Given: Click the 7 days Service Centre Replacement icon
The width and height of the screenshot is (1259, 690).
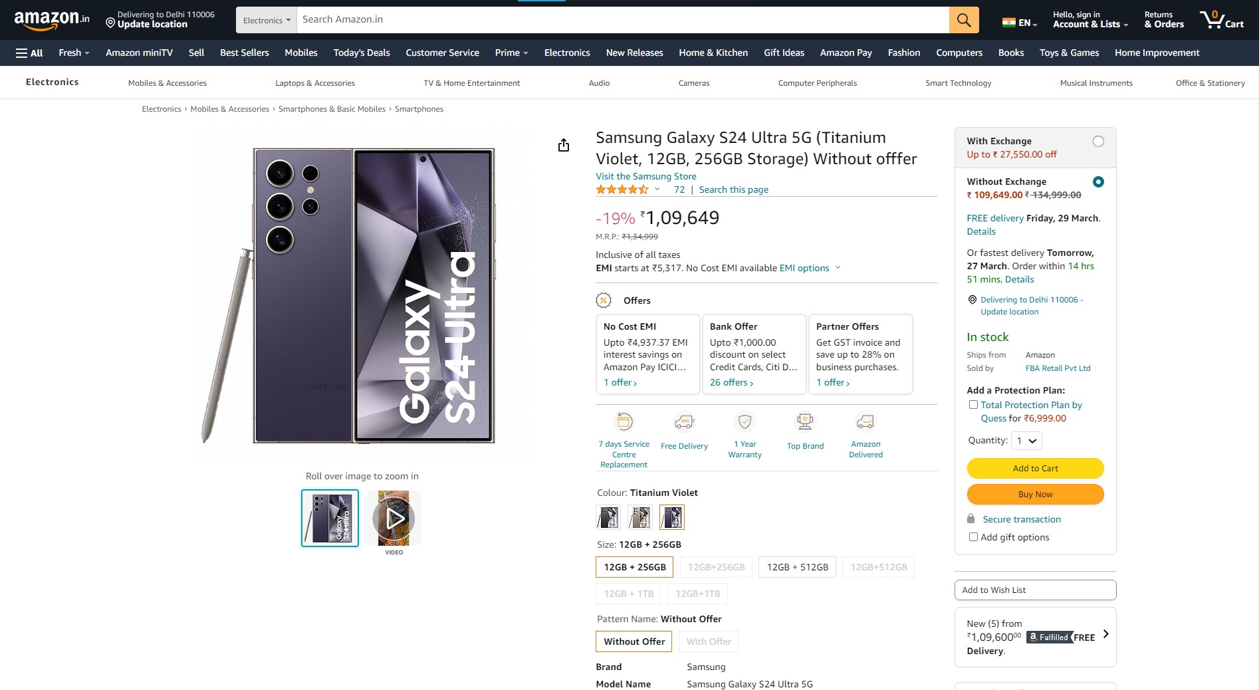Looking at the screenshot, I should point(624,421).
